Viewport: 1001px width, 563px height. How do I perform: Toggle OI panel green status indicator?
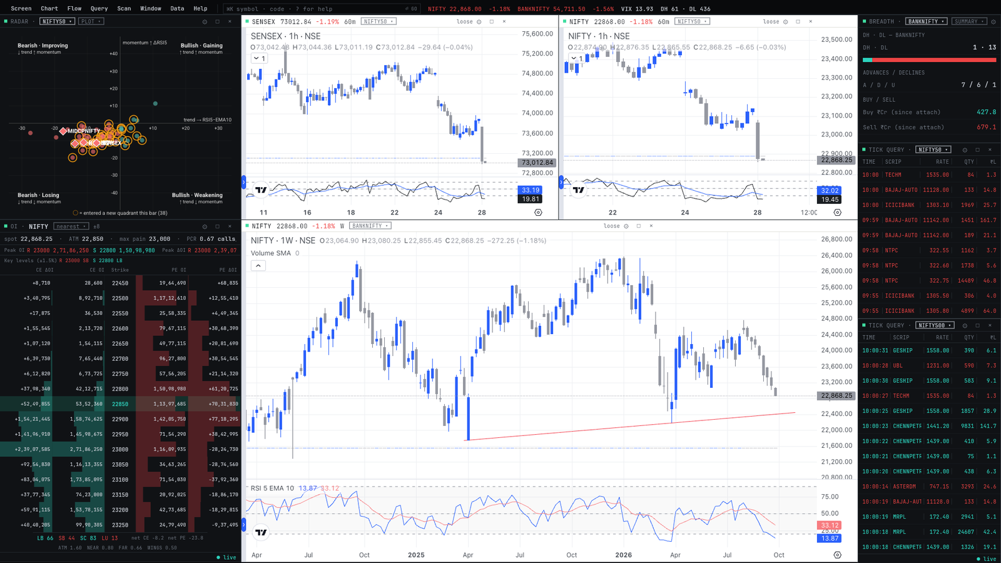(x=6, y=226)
